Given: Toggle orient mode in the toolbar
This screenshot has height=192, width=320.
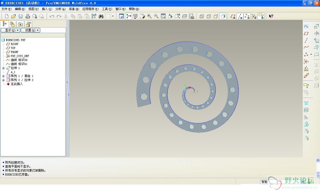Looking at the screenshot, I should click(x=135, y=16).
